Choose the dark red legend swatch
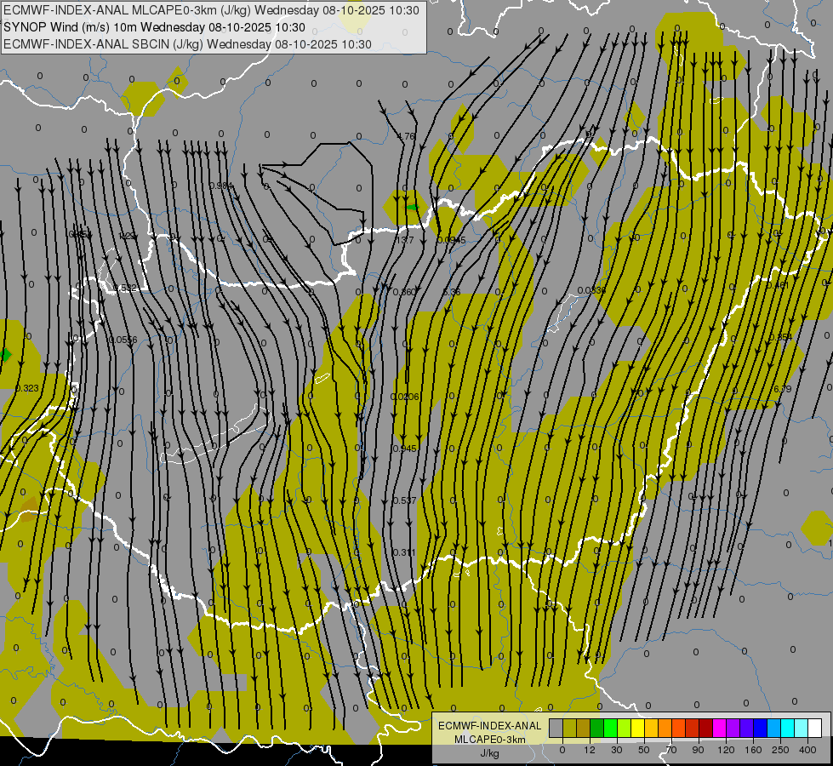 point(706,729)
